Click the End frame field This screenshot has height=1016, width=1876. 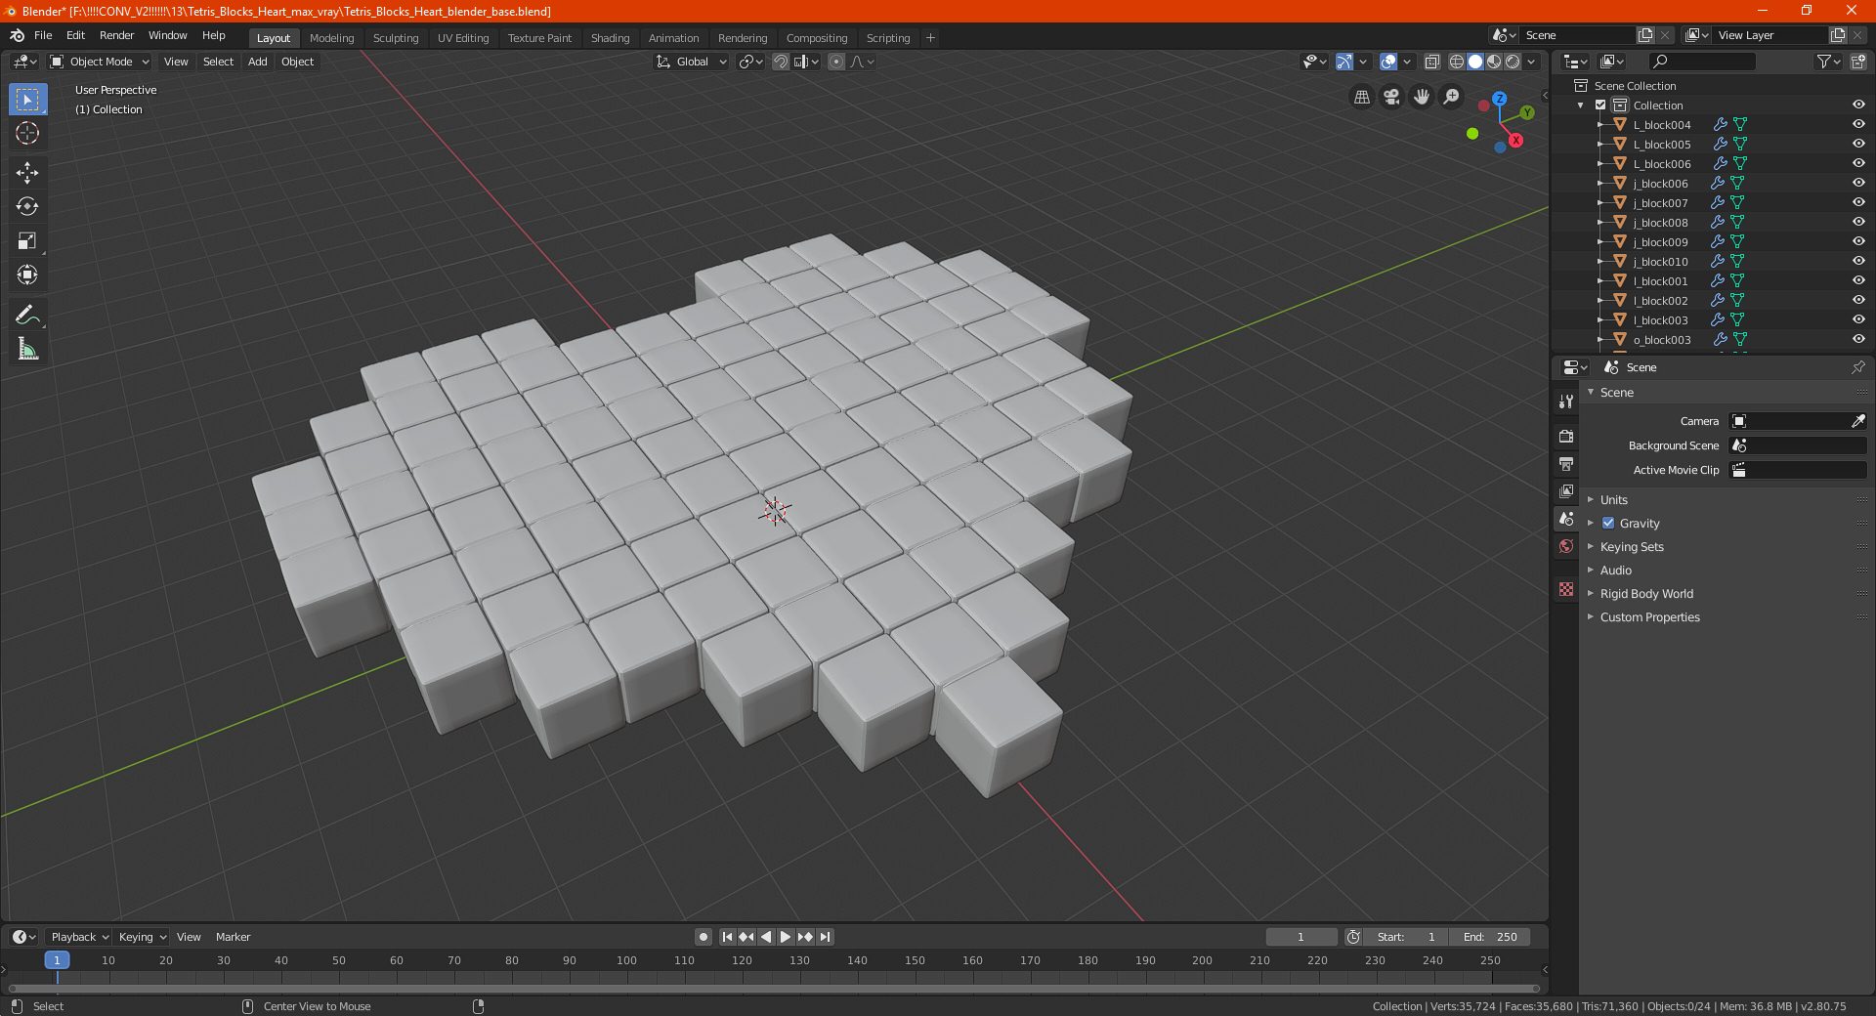pos(1489,937)
